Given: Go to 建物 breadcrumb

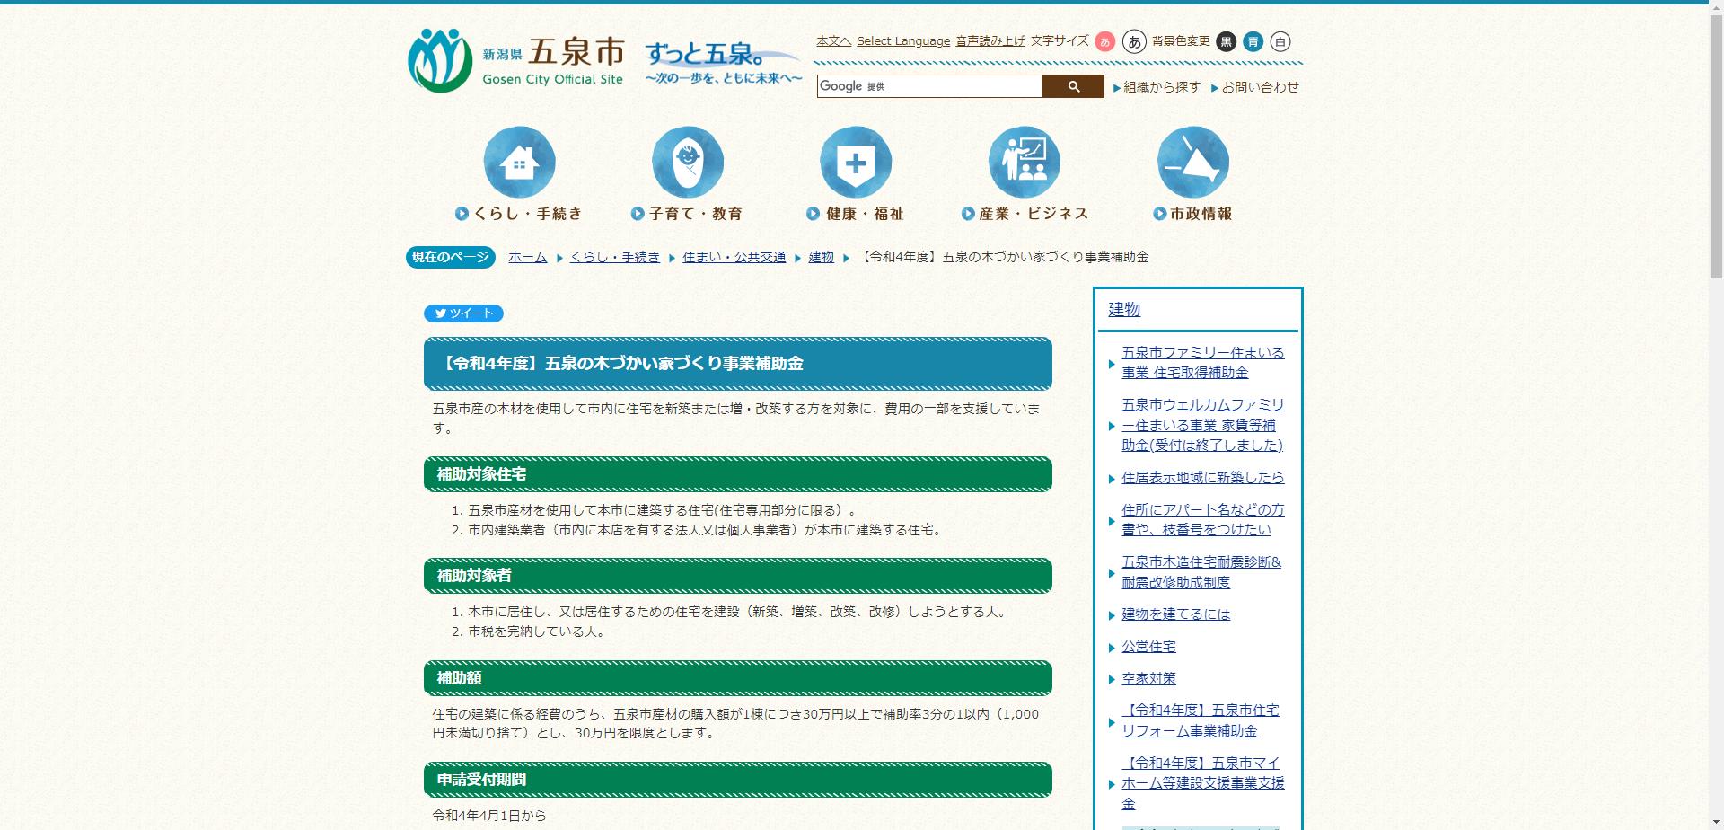Looking at the screenshot, I should (x=821, y=257).
